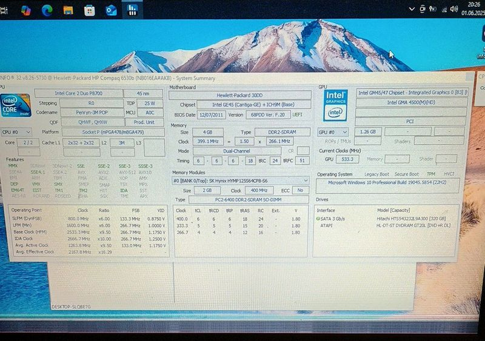485x341 pixels.
Task: Check the battery status tray icon
Action: click(x=433, y=9)
